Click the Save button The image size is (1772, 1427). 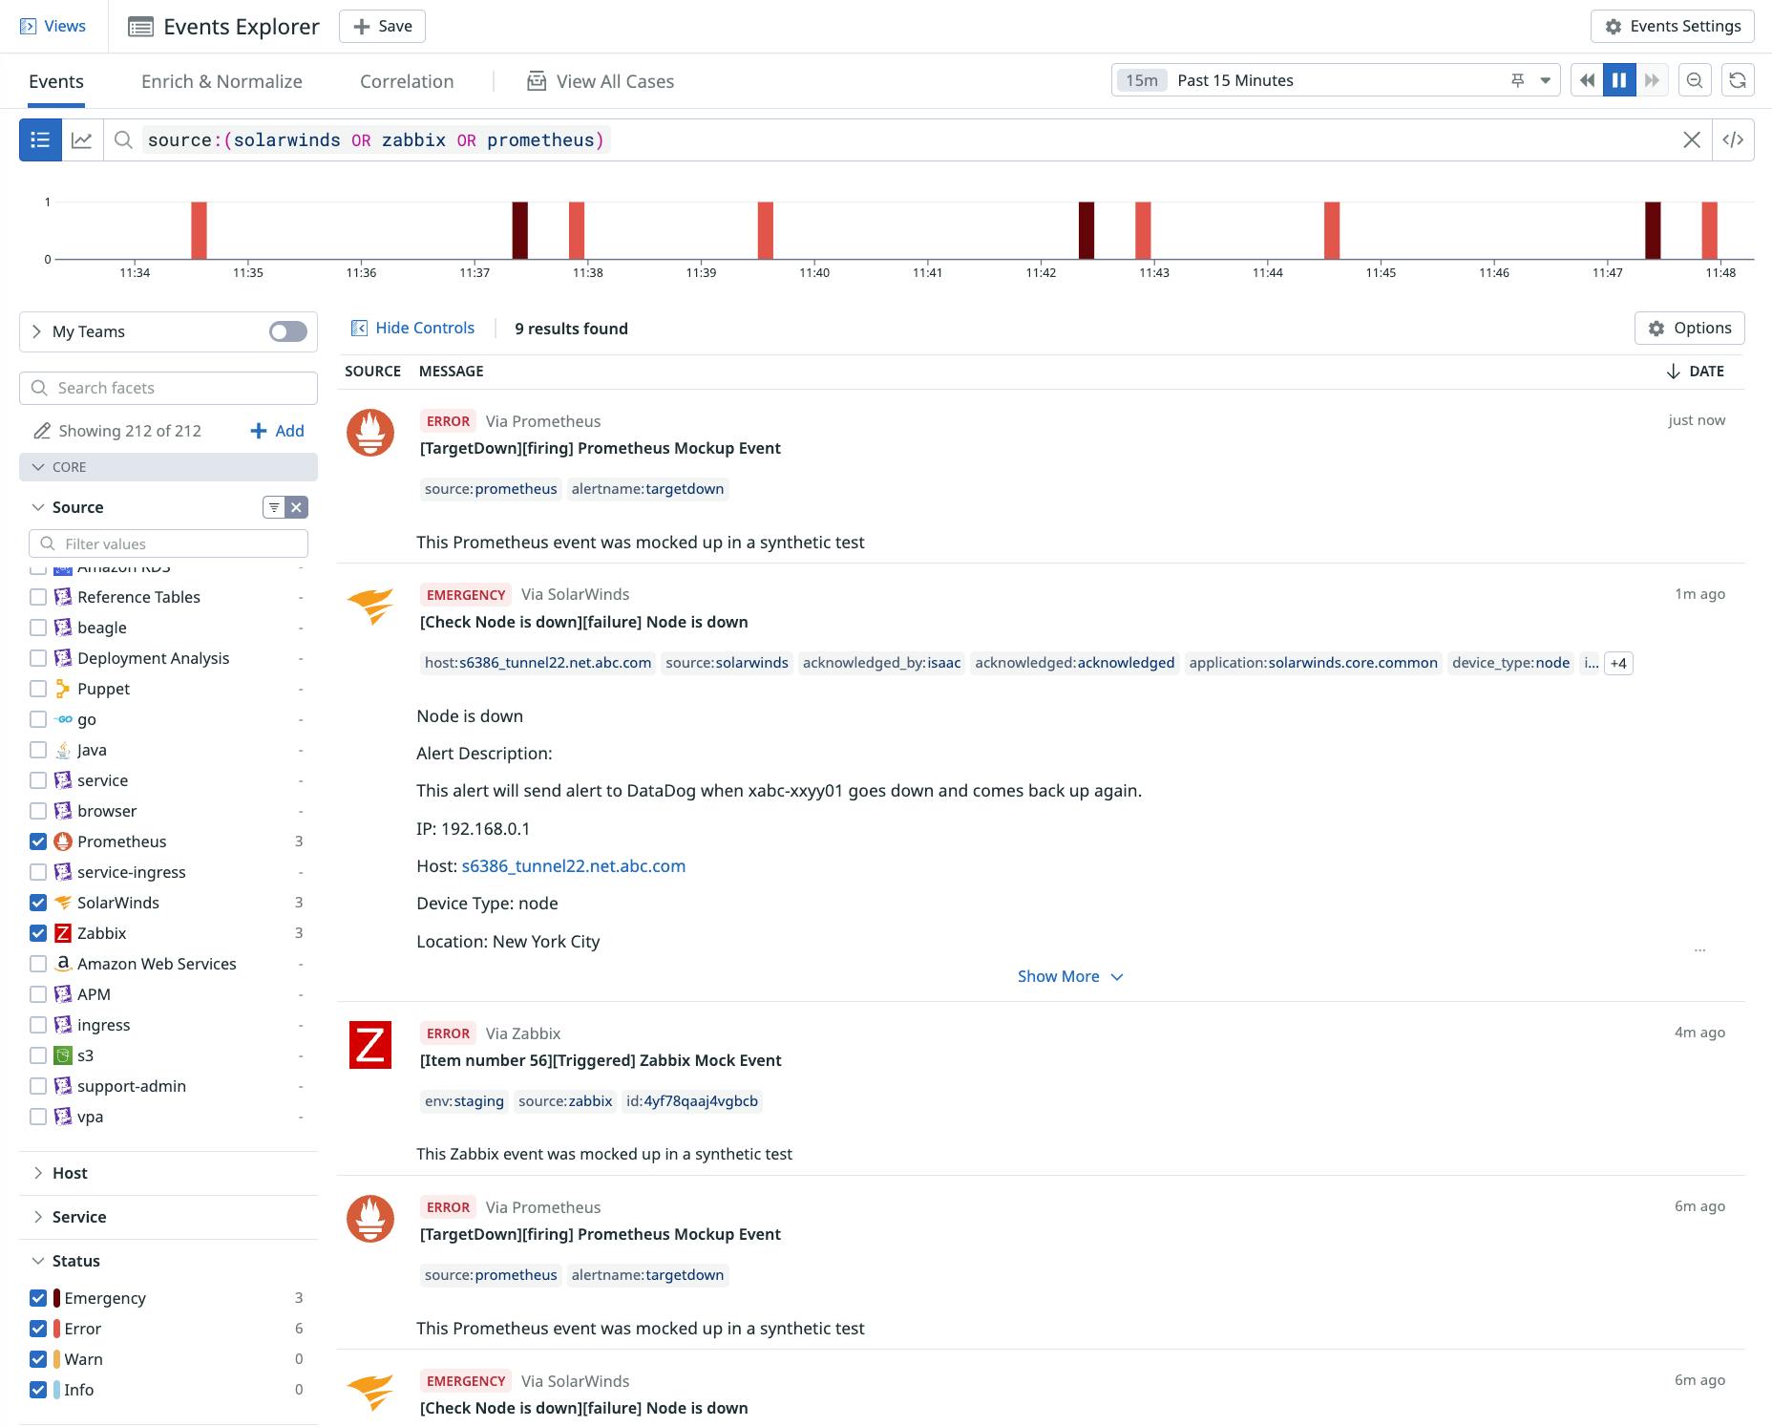(x=382, y=26)
